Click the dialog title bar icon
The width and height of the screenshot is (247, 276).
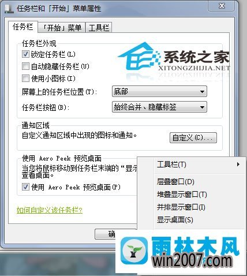[x=9, y=9]
